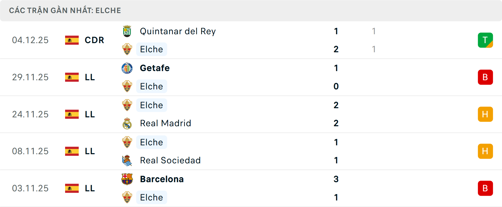Click the highlighted Elche name under Barcelona

point(151,198)
